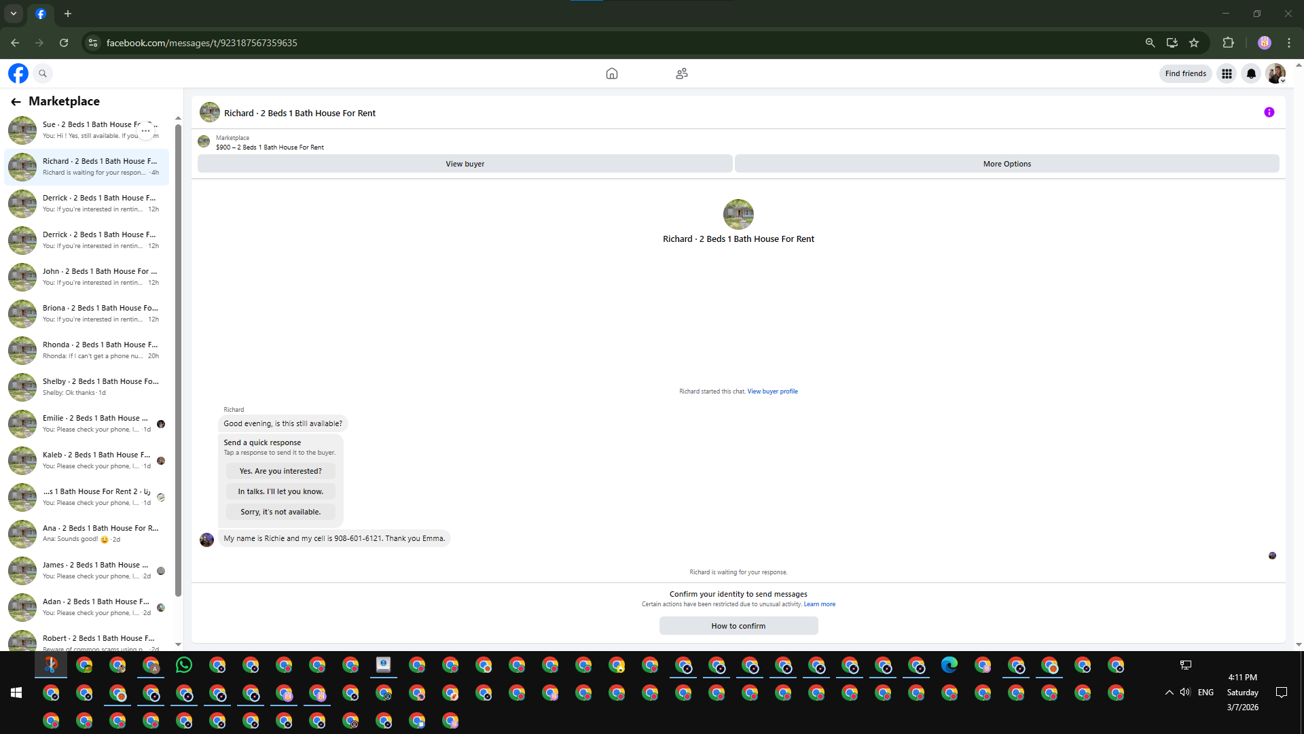Click the large listing photo above Richard's name
The height and width of the screenshot is (734, 1304).
click(738, 214)
